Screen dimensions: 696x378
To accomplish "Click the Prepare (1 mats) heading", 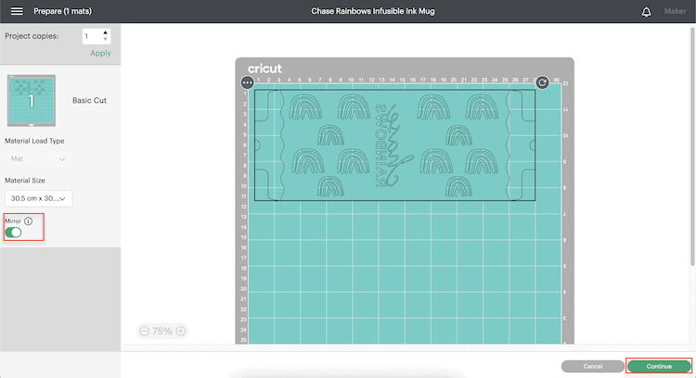I will pos(62,11).
